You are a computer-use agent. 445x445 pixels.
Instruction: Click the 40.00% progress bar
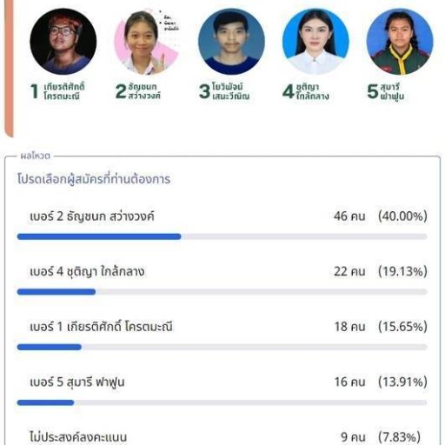click(222, 236)
